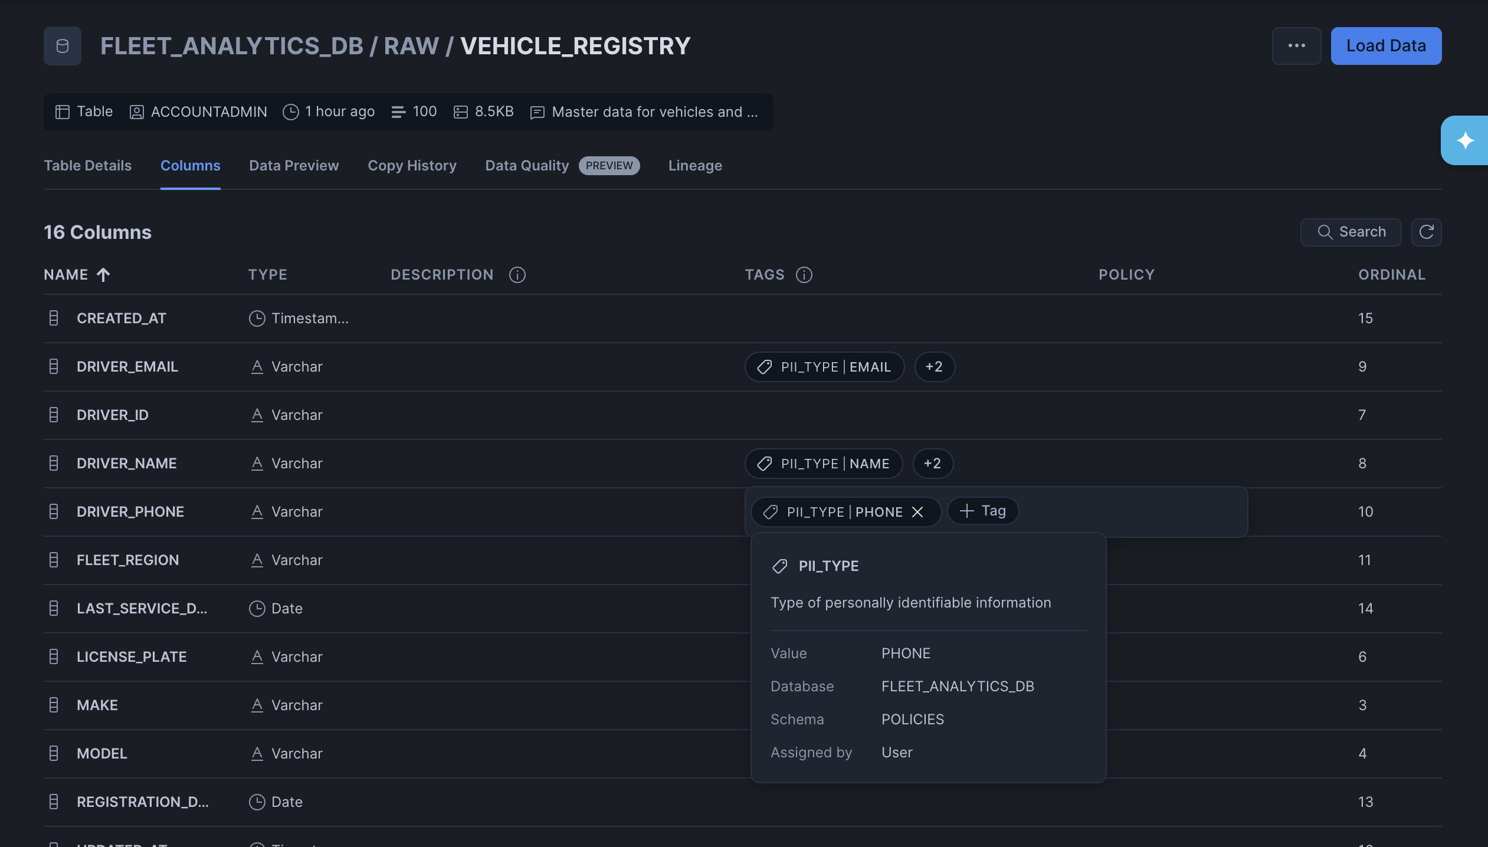Remove the PII_TYPE PHONE tag

(917, 512)
